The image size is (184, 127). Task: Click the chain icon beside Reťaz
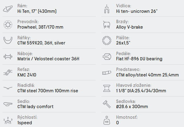click(7, 72)
